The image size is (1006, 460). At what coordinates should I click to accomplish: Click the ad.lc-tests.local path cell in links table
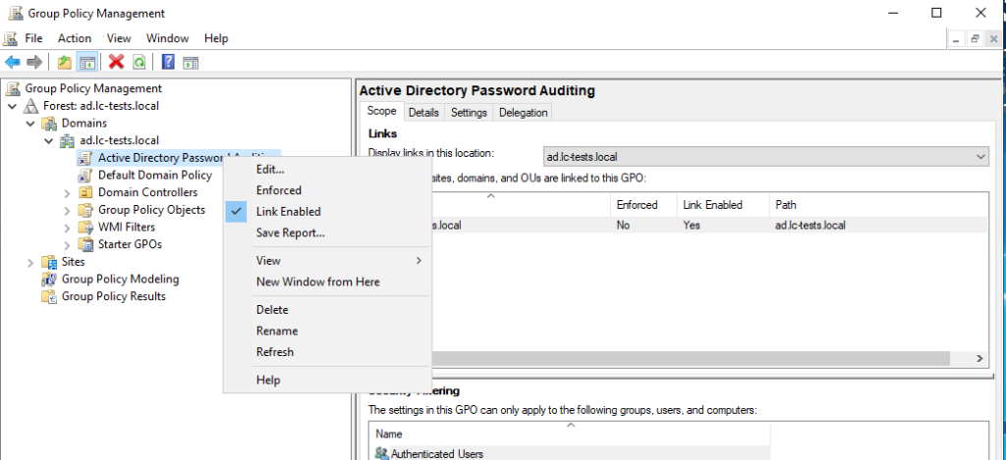pos(810,226)
